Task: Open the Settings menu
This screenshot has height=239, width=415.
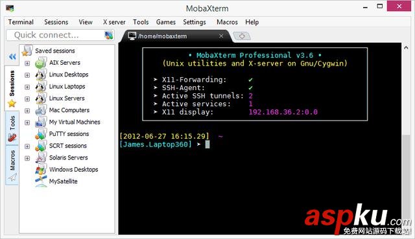Action: pyautogui.click(x=195, y=22)
